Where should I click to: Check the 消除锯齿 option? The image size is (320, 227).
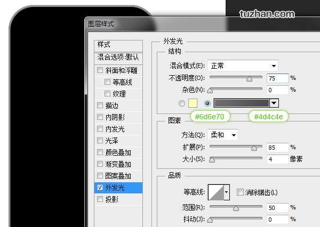coord(240,192)
